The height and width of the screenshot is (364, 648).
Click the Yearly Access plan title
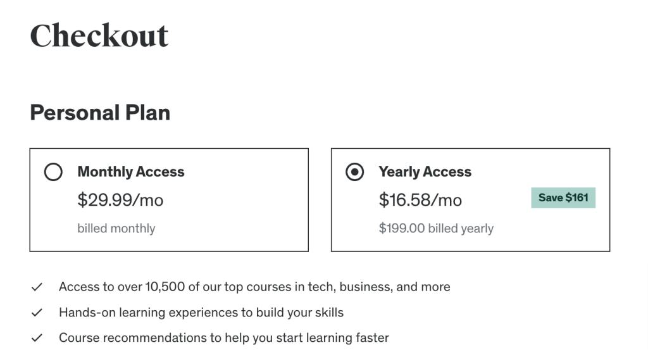(425, 172)
